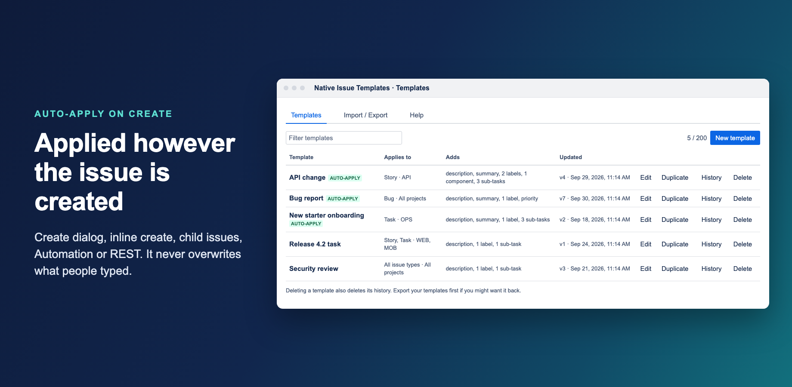The width and height of the screenshot is (792, 387).
Task: Select the Security review template name
Action: coord(314,269)
